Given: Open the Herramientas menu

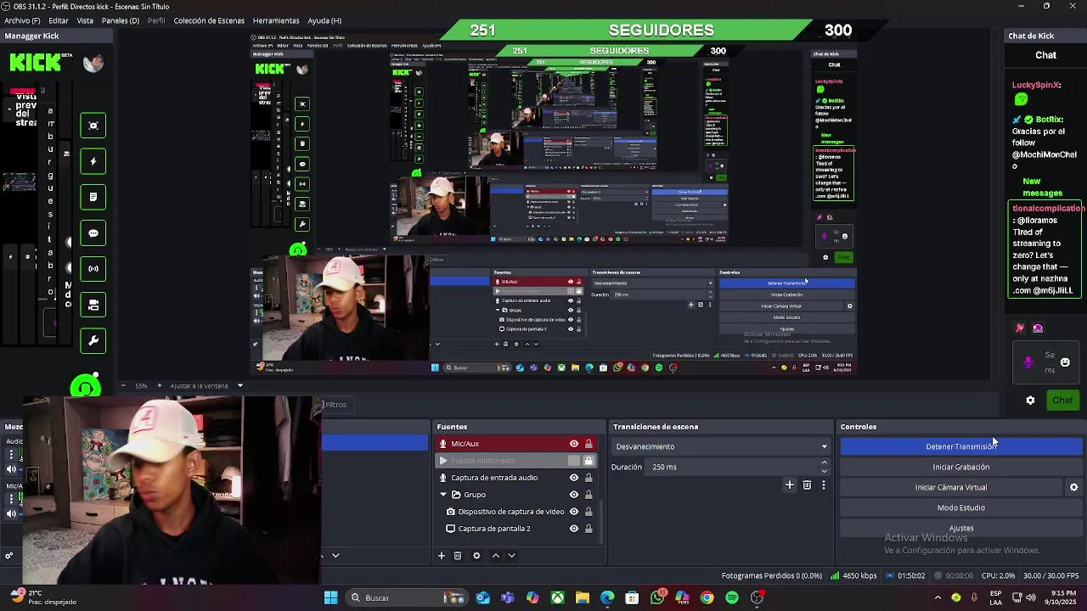Looking at the screenshot, I should coord(276,20).
